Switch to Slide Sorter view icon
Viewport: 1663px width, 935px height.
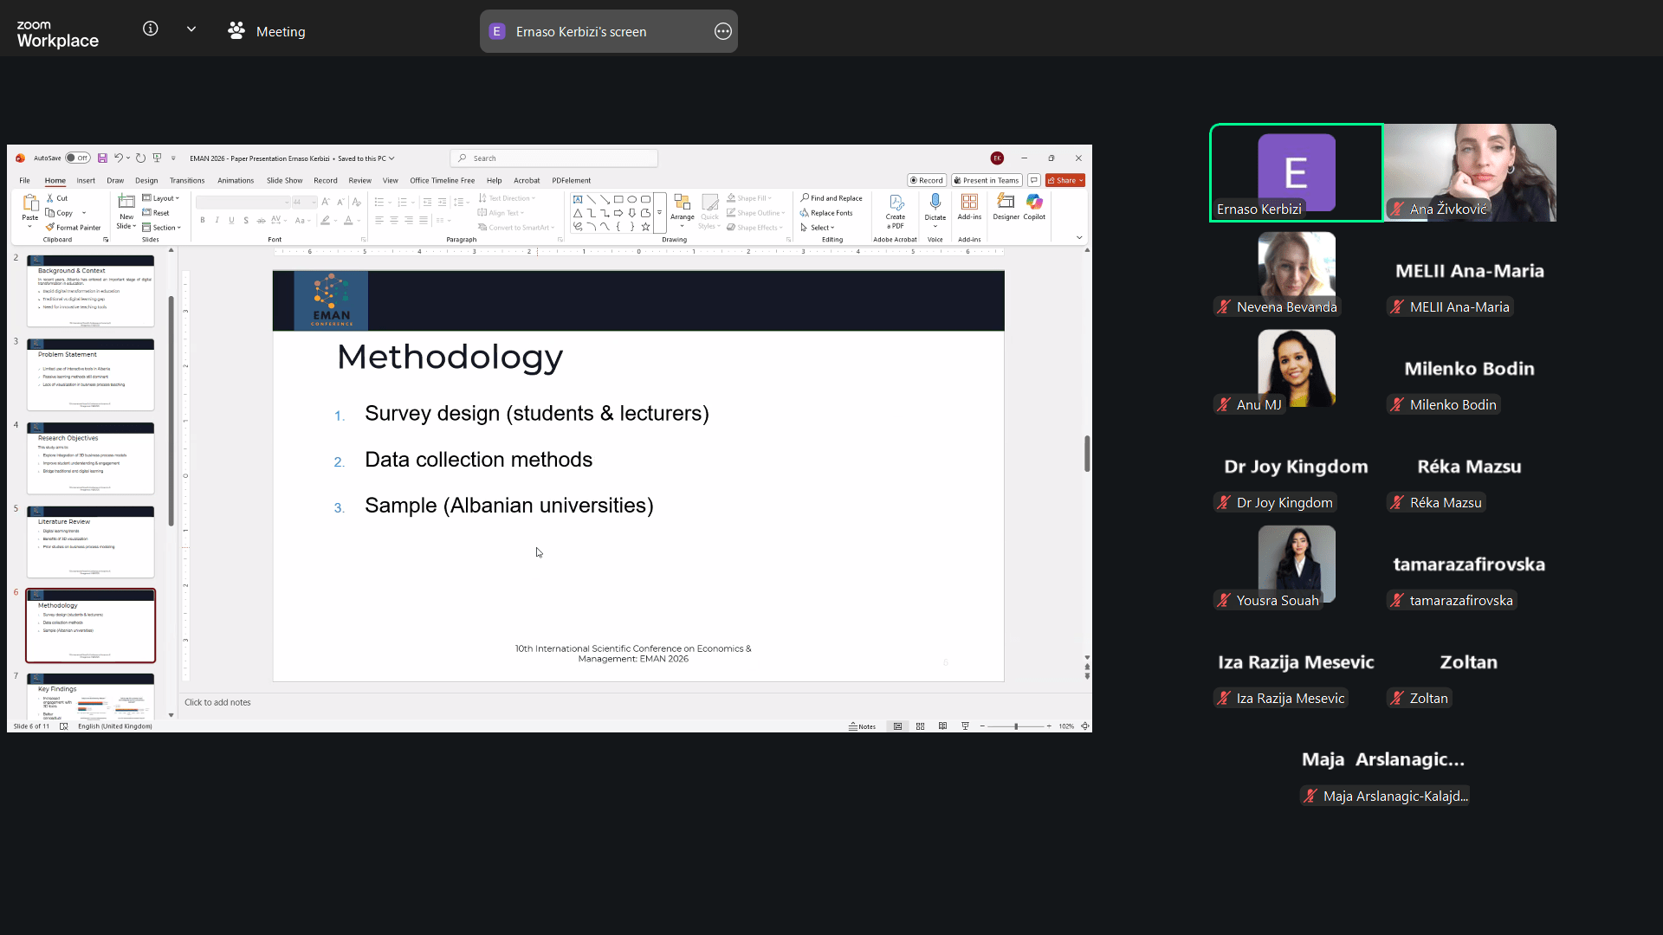pyautogui.click(x=920, y=726)
